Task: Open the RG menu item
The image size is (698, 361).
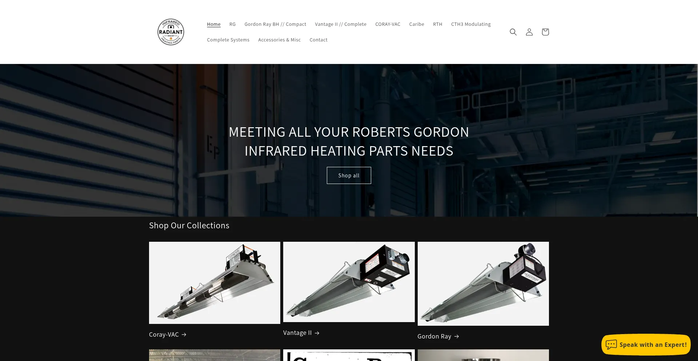Action: click(232, 24)
